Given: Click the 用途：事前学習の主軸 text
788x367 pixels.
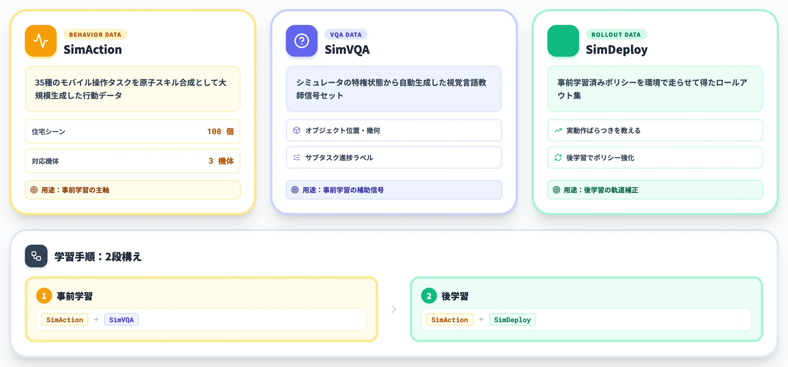Looking at the screenshot, I should click(x=75, y=190).
